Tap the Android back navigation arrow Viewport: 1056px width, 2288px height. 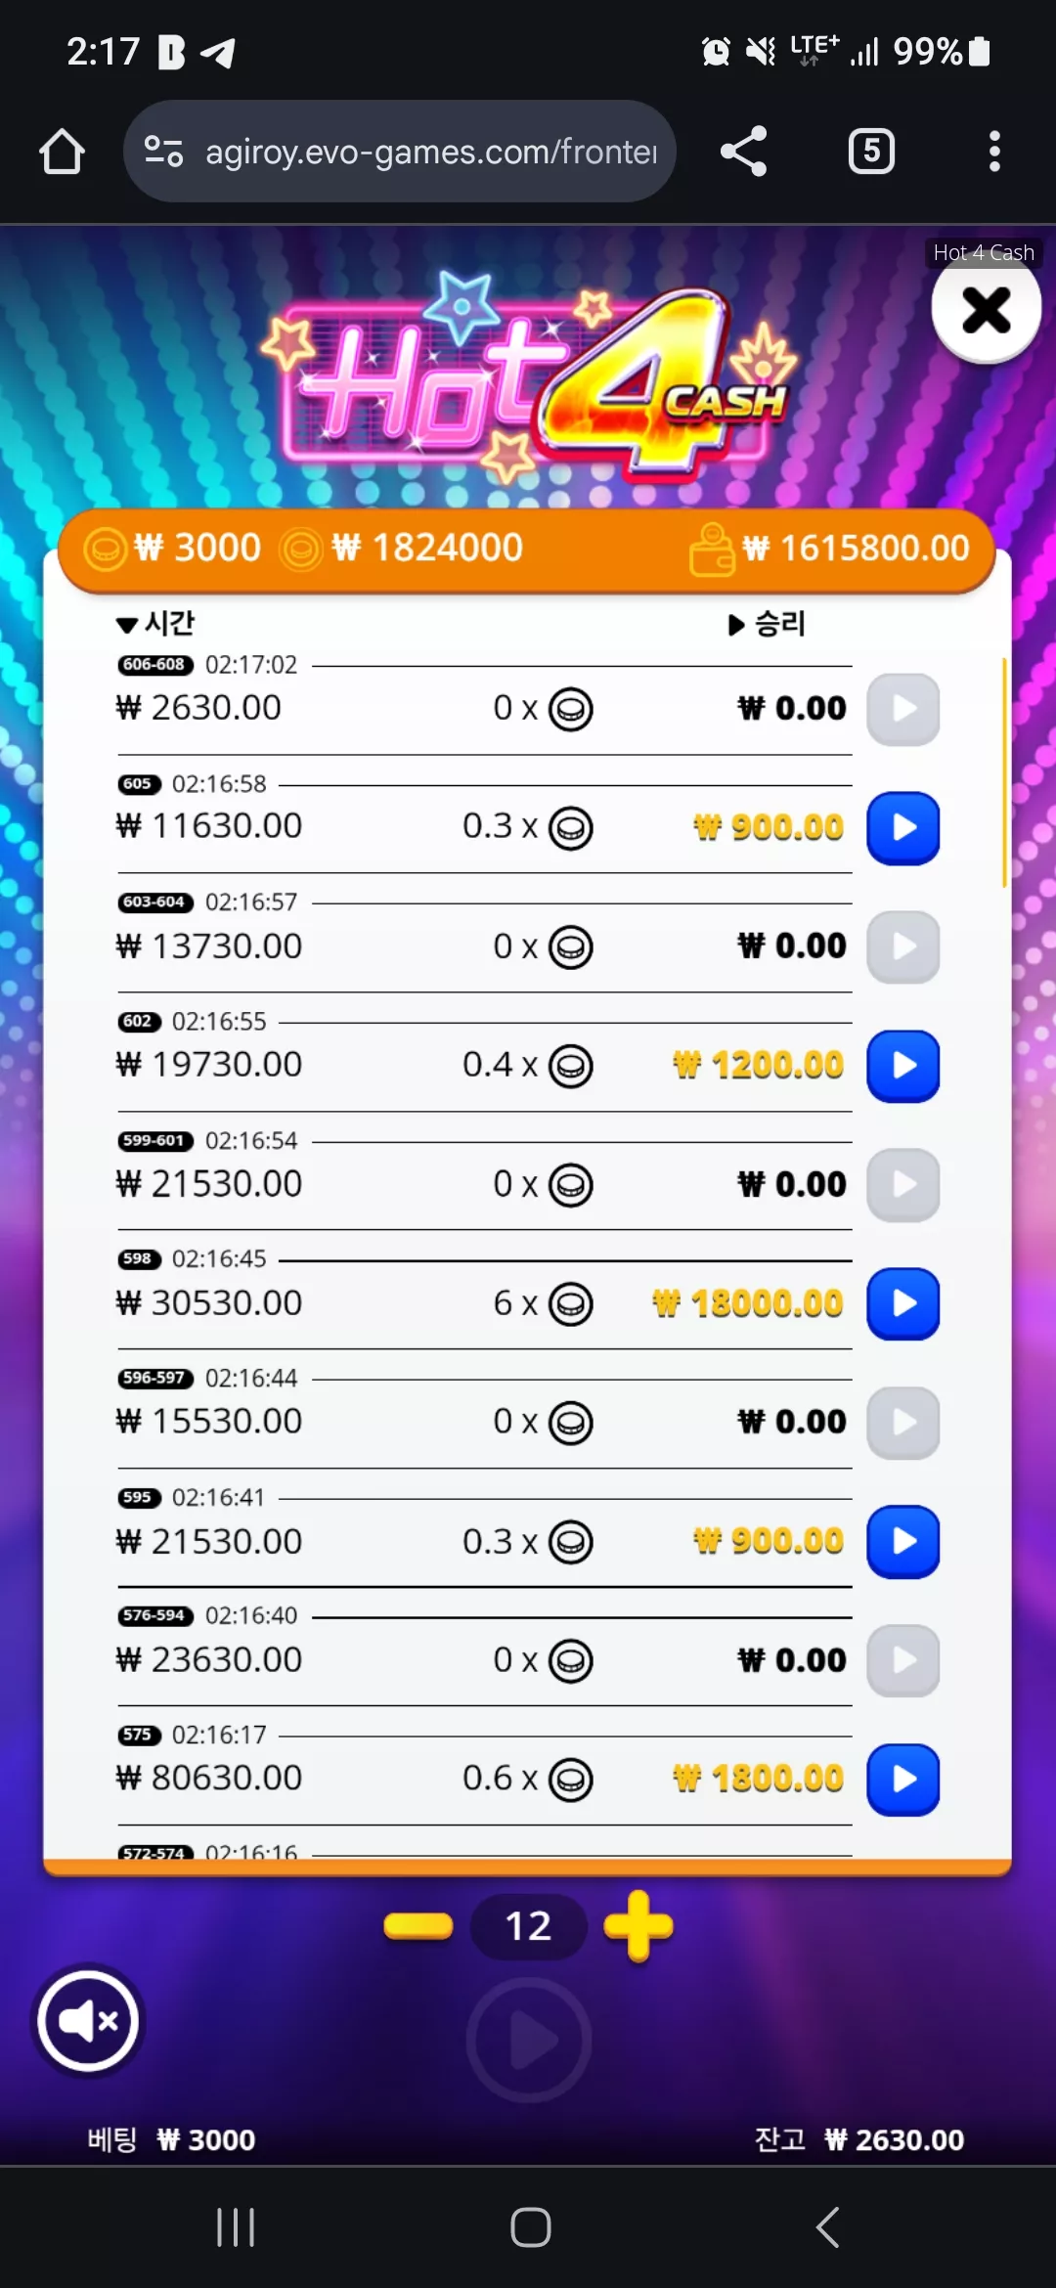[827, 2227]
